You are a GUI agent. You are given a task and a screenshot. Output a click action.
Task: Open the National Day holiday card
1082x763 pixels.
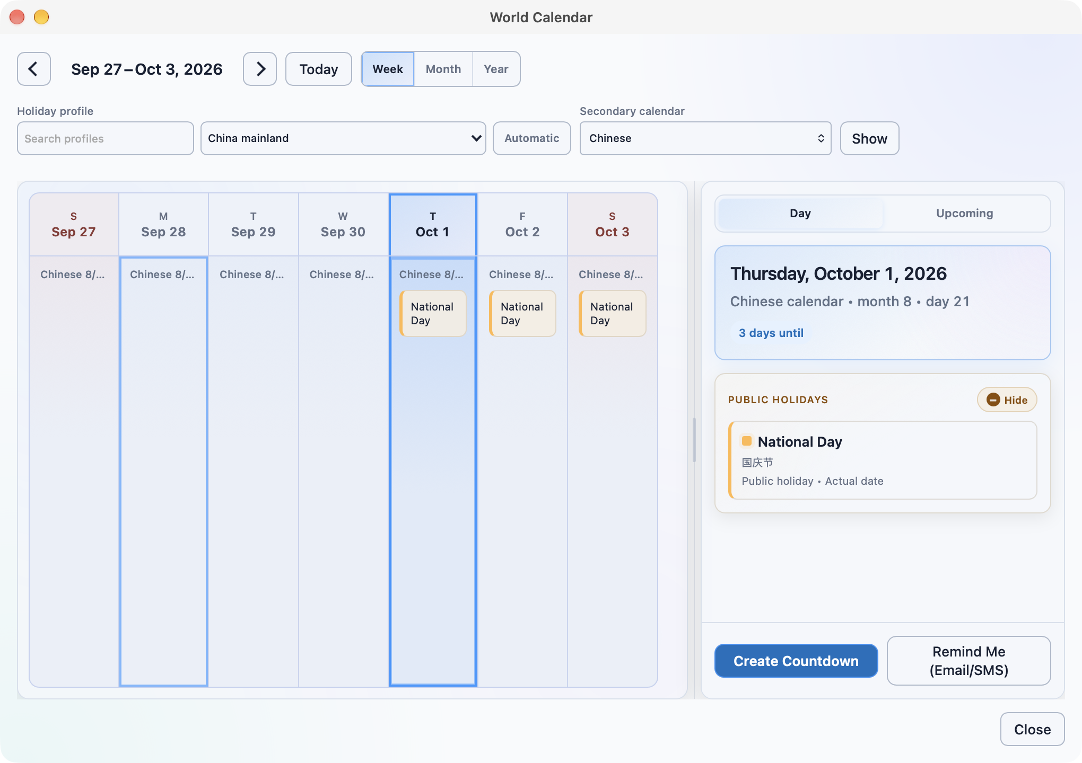click(x=883, y=460)
